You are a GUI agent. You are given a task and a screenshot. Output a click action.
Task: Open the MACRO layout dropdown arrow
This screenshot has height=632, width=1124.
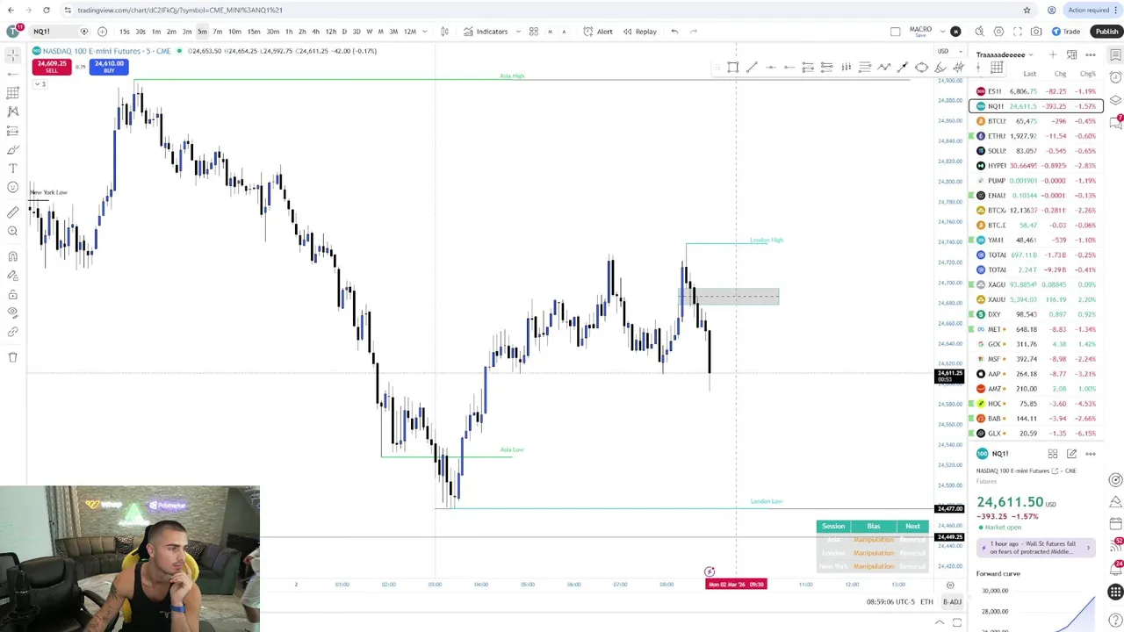(942, 32)
